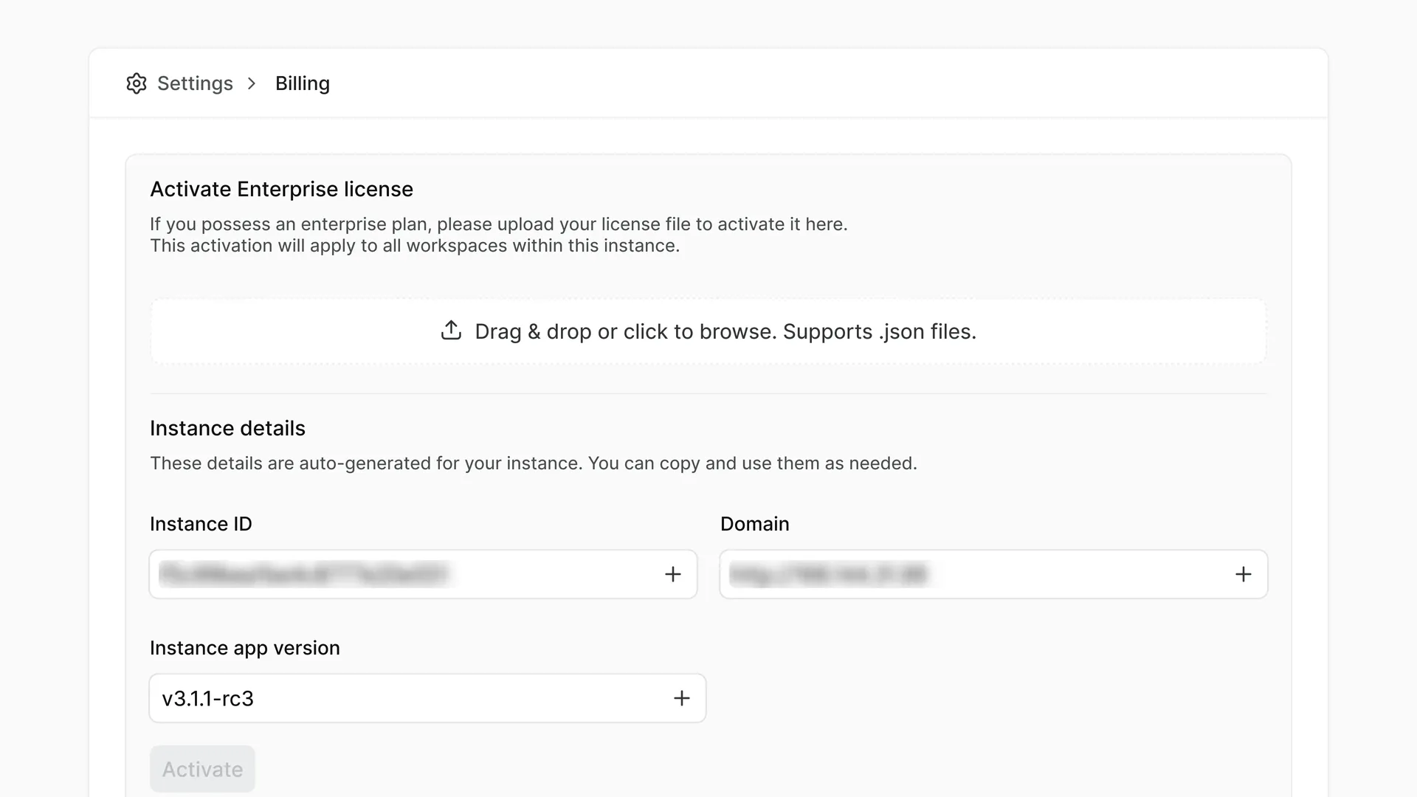Click the plus icon in Domain field
The image size is (1417, 797).
click(1244, 574)
